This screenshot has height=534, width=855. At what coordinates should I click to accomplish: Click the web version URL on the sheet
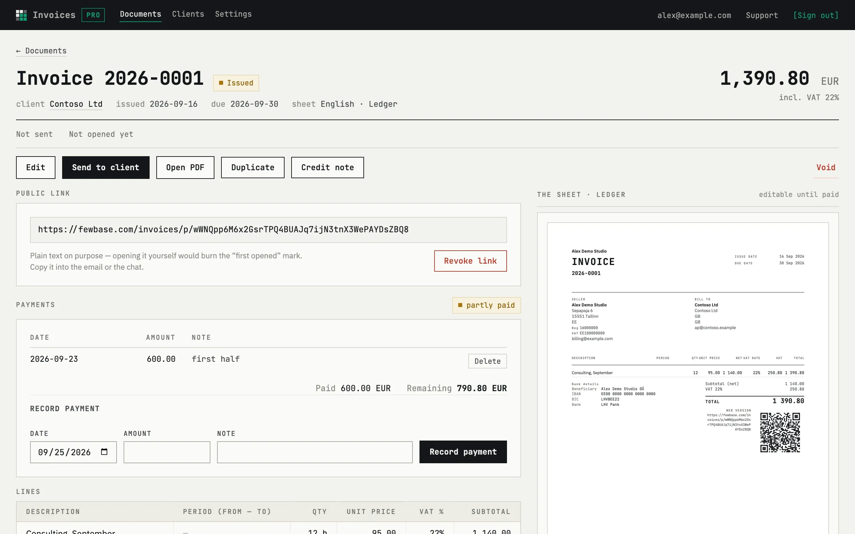pyautogui.click(x=728, y=423)
